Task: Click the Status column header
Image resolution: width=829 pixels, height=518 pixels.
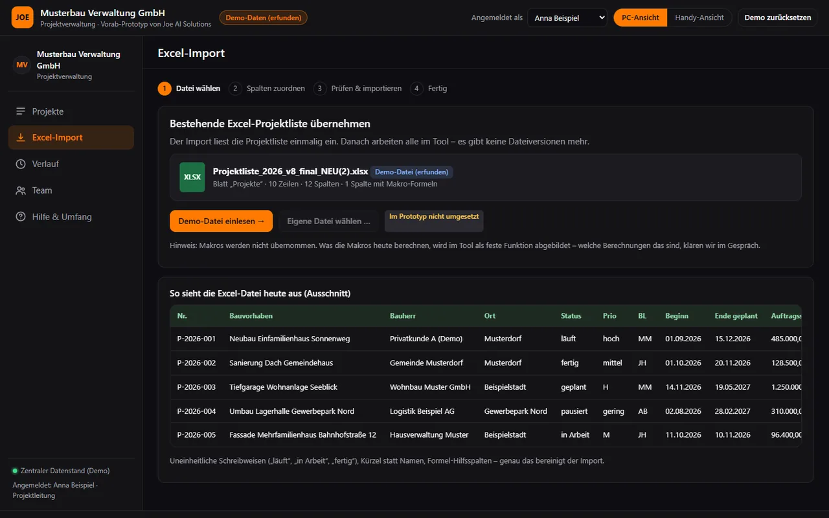Action: point(571,316)
